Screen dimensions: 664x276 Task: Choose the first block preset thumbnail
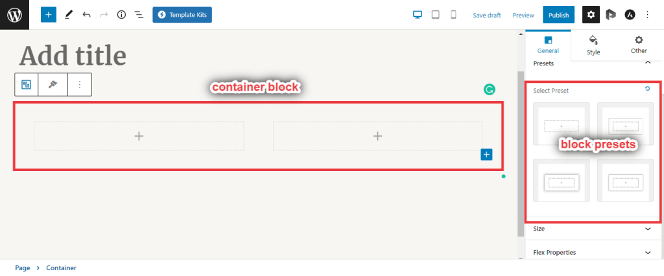561,124
